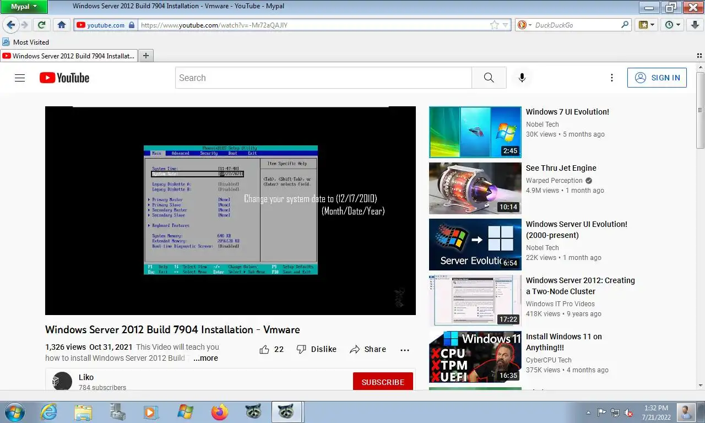Click the browser URL address field
705x423 pixels.
click(x=314, y=25)
